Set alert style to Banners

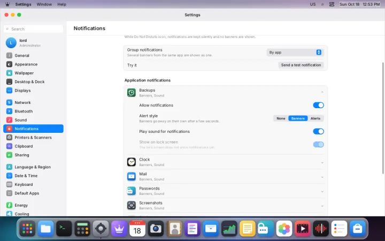point(298,118)
